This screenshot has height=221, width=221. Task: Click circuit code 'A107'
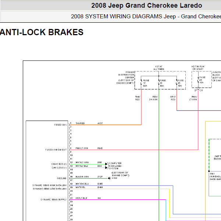[x=100, y=123]
